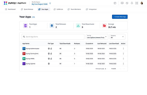
Task: Click the Total Releases stack icon
Action: pos(52,26)
